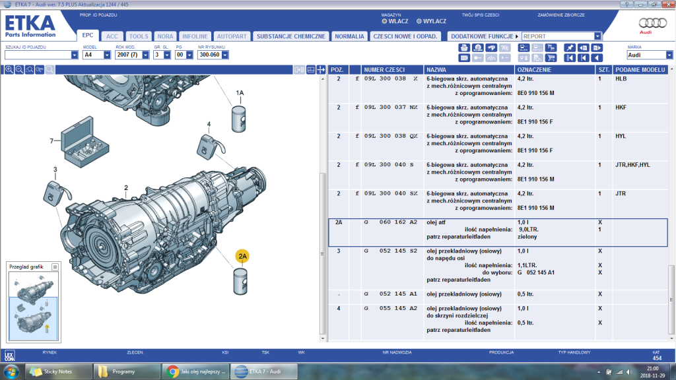Close the Przeglad grafik thumbnail panel
Image resolution: width=676 pixels, height=380 pixels.
[x=55, y=267]
